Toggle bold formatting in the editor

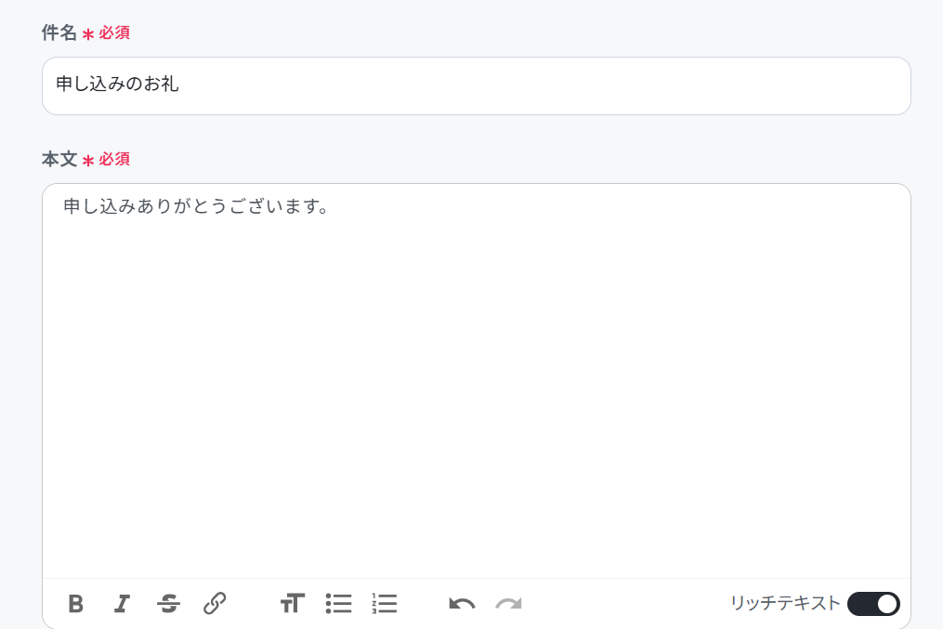pos(76,603)
